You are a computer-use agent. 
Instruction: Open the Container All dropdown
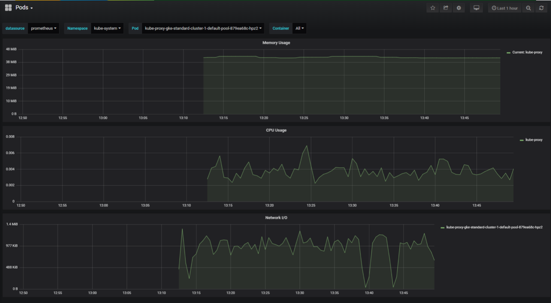click(299, 28)
